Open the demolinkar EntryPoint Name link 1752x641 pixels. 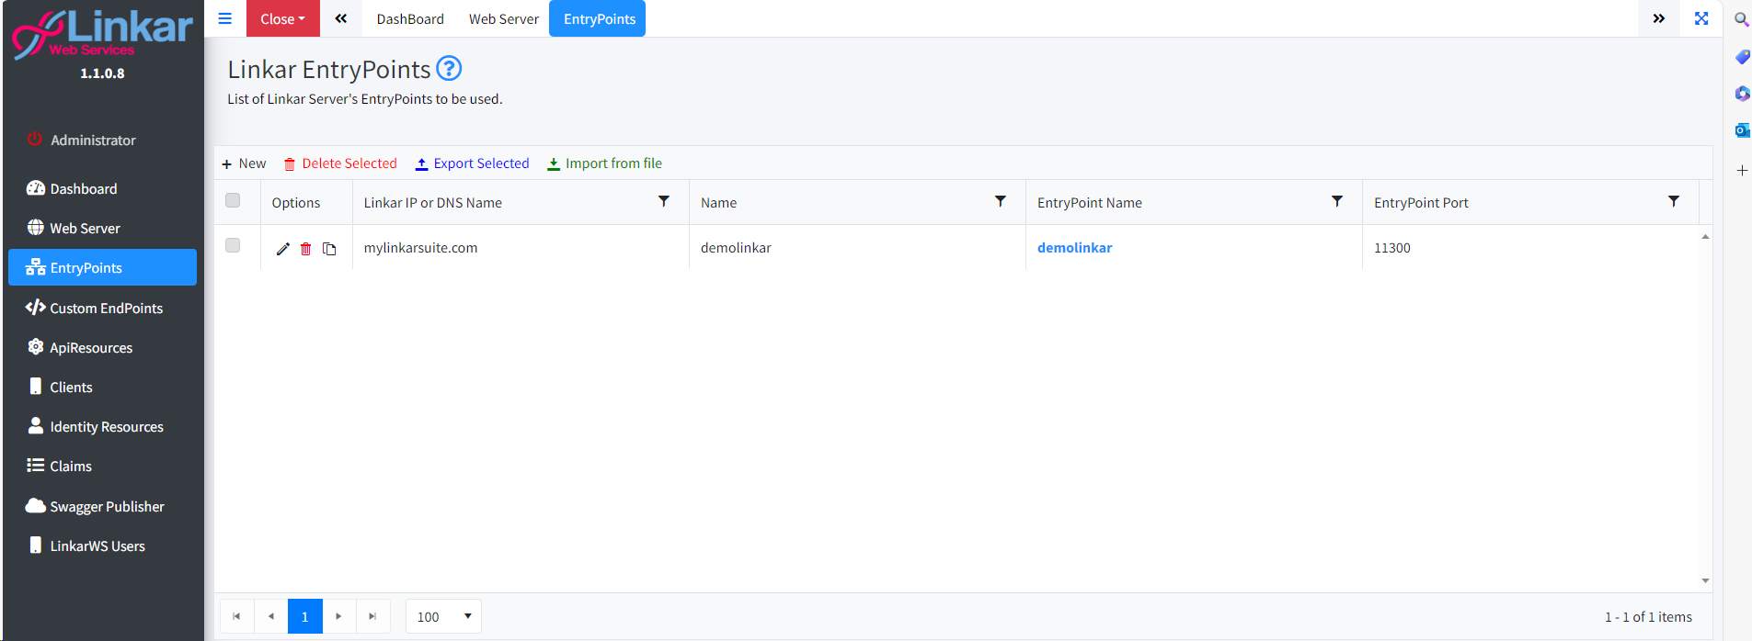pos(1074,248)
